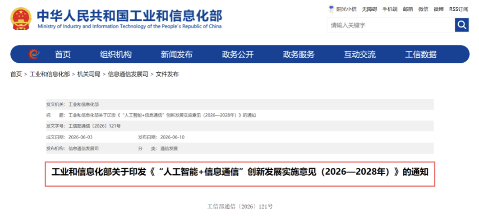The image size is (479, 223).
Task: Open the 政务公开 menu item
Action: point(238,55)
